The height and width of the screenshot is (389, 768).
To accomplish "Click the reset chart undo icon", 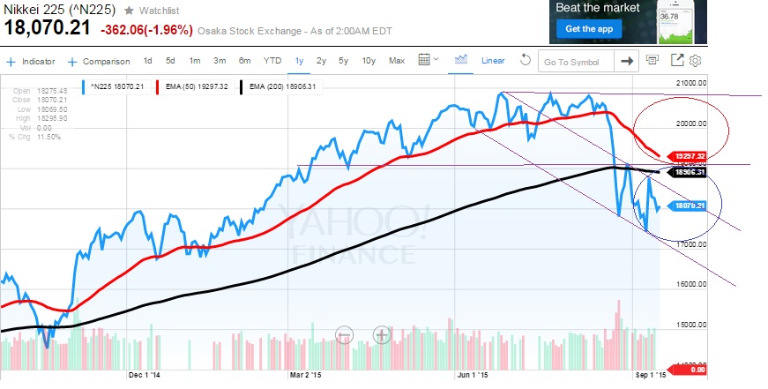I will click(526, 61).
